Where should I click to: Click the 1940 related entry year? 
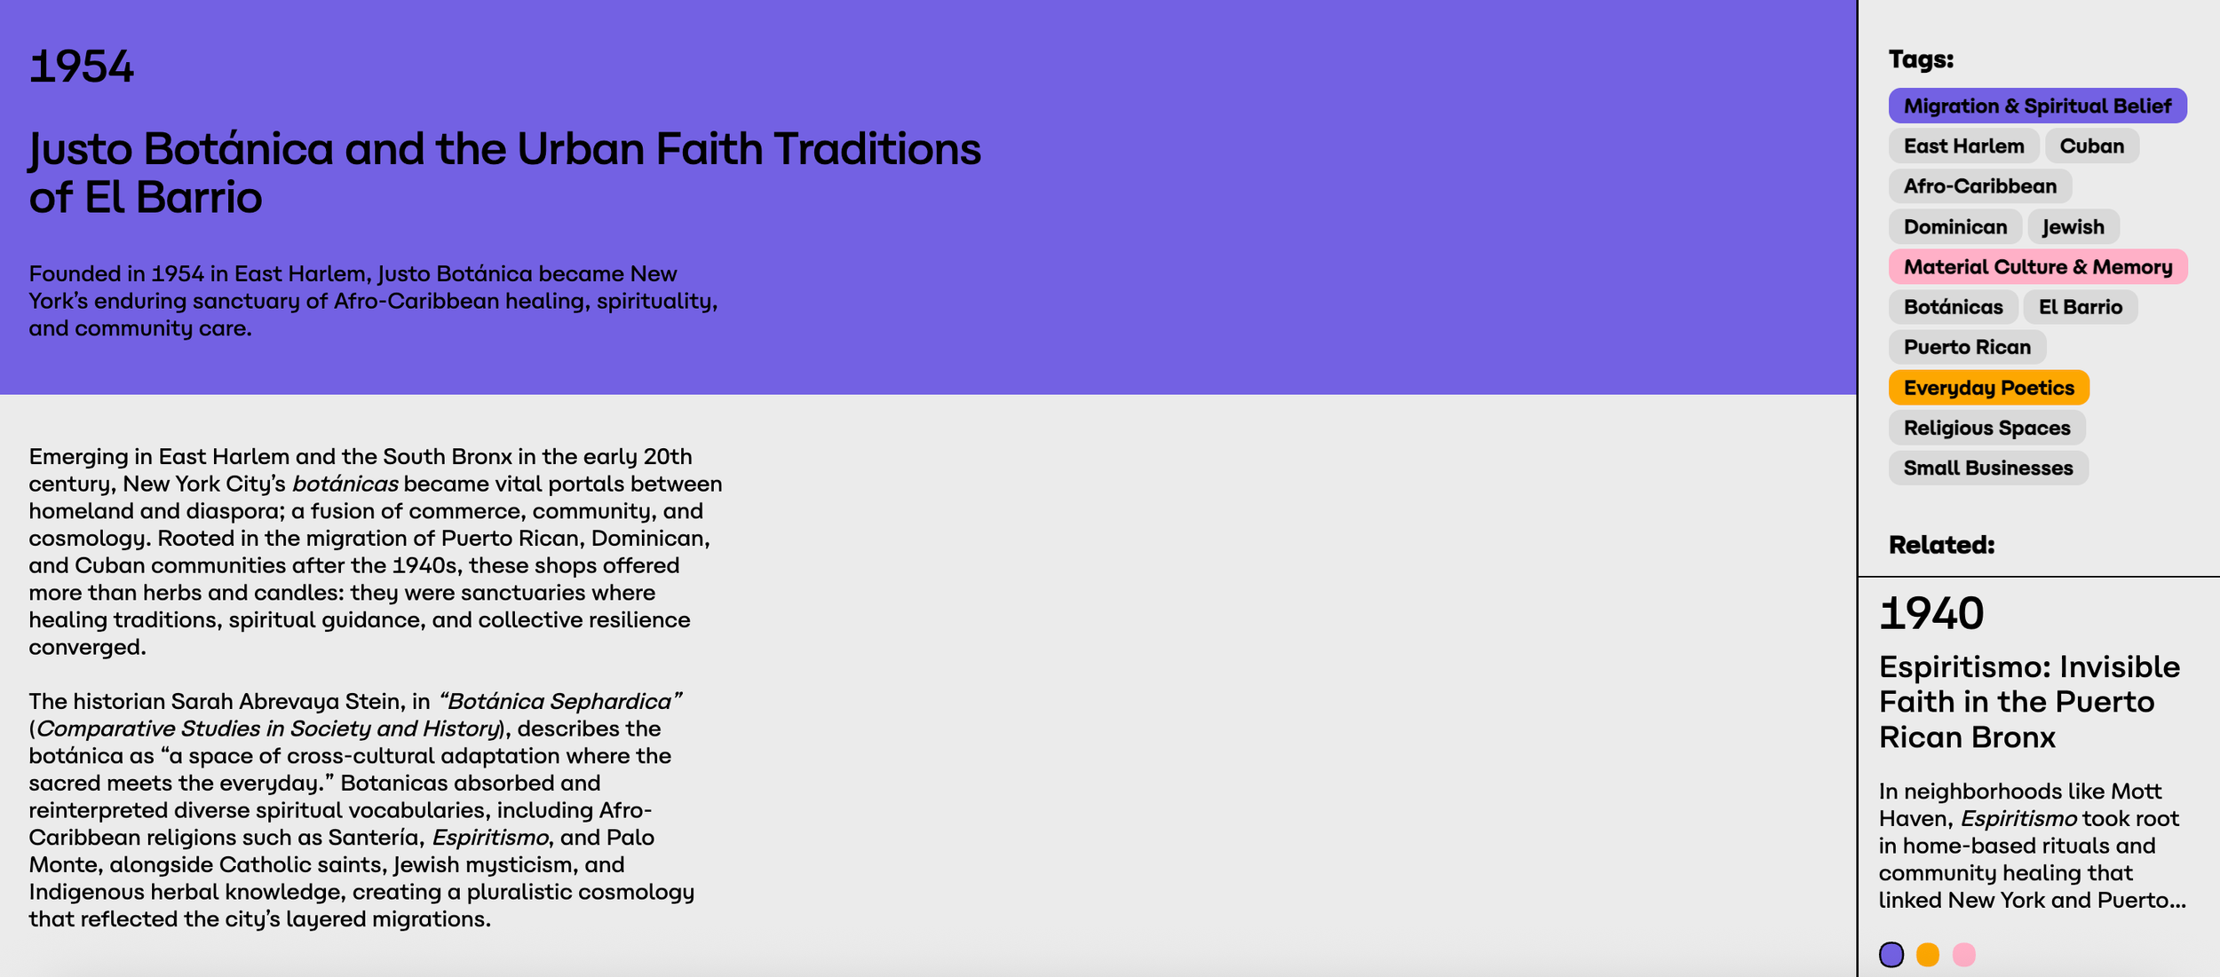[1931, 613]
